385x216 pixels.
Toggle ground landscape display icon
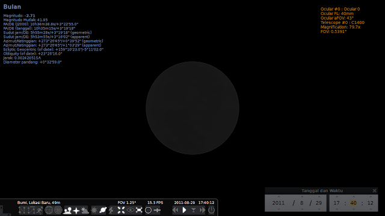(67, 210)
